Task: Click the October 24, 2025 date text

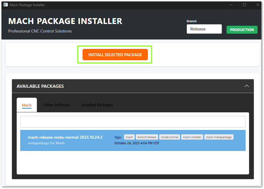Action: (x=137, y=143)
